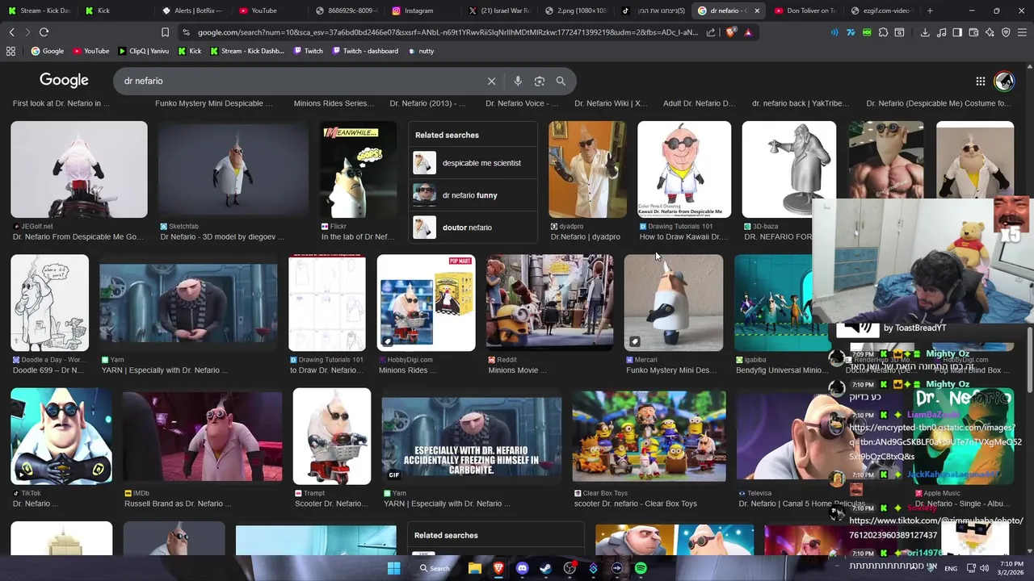Image resolution: width=1034 pixels, height=581 pixels.
Task: Open the Reddit Minions Movie image
Action: click(549, 303)
